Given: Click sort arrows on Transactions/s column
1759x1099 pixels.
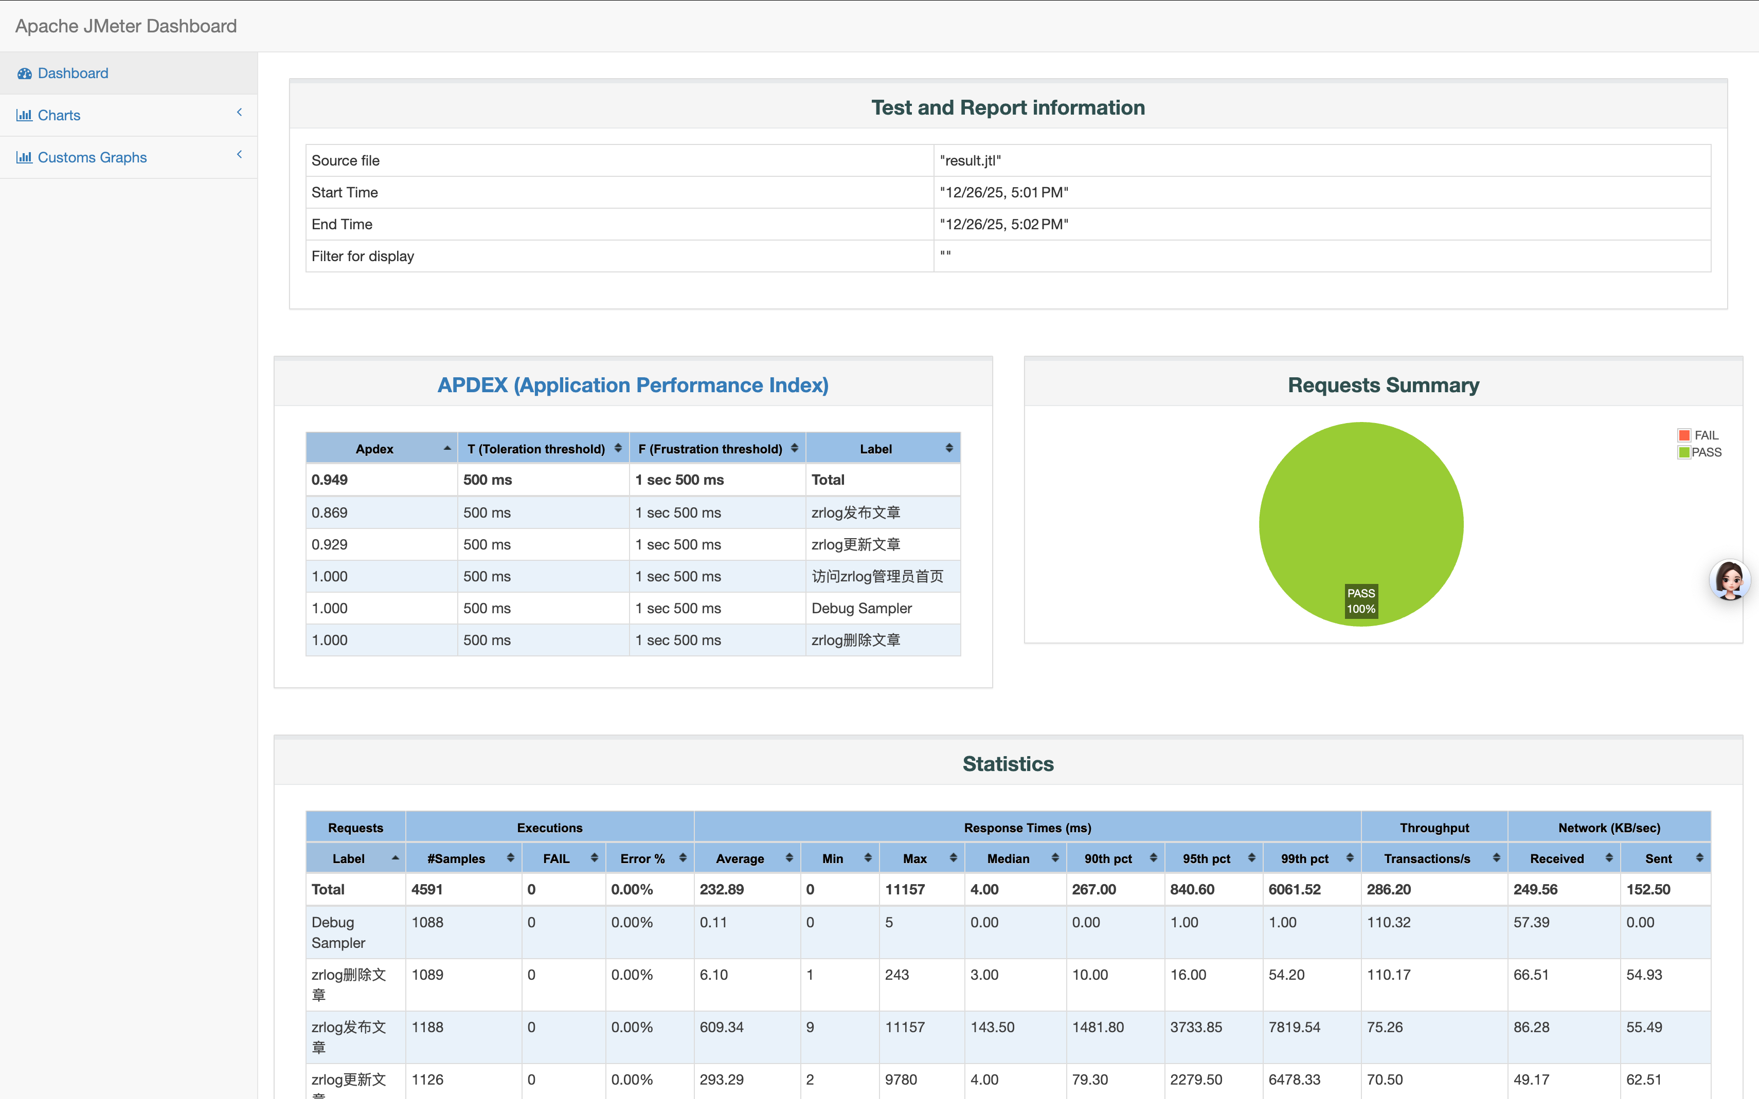Looking at the screenshot, I should point(1496,858).
